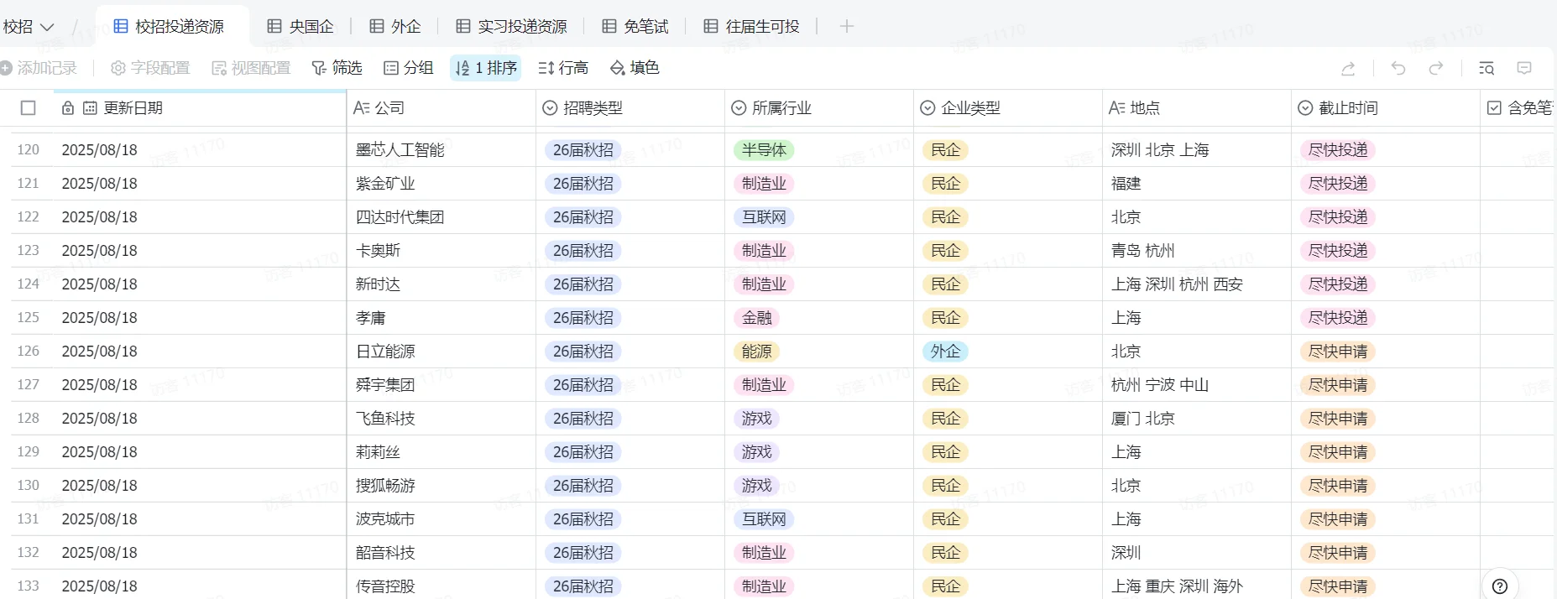This screenshot has width=1557, height=599.
Task: Select company cell 飞鱼科技
Action: pos(441,419)
